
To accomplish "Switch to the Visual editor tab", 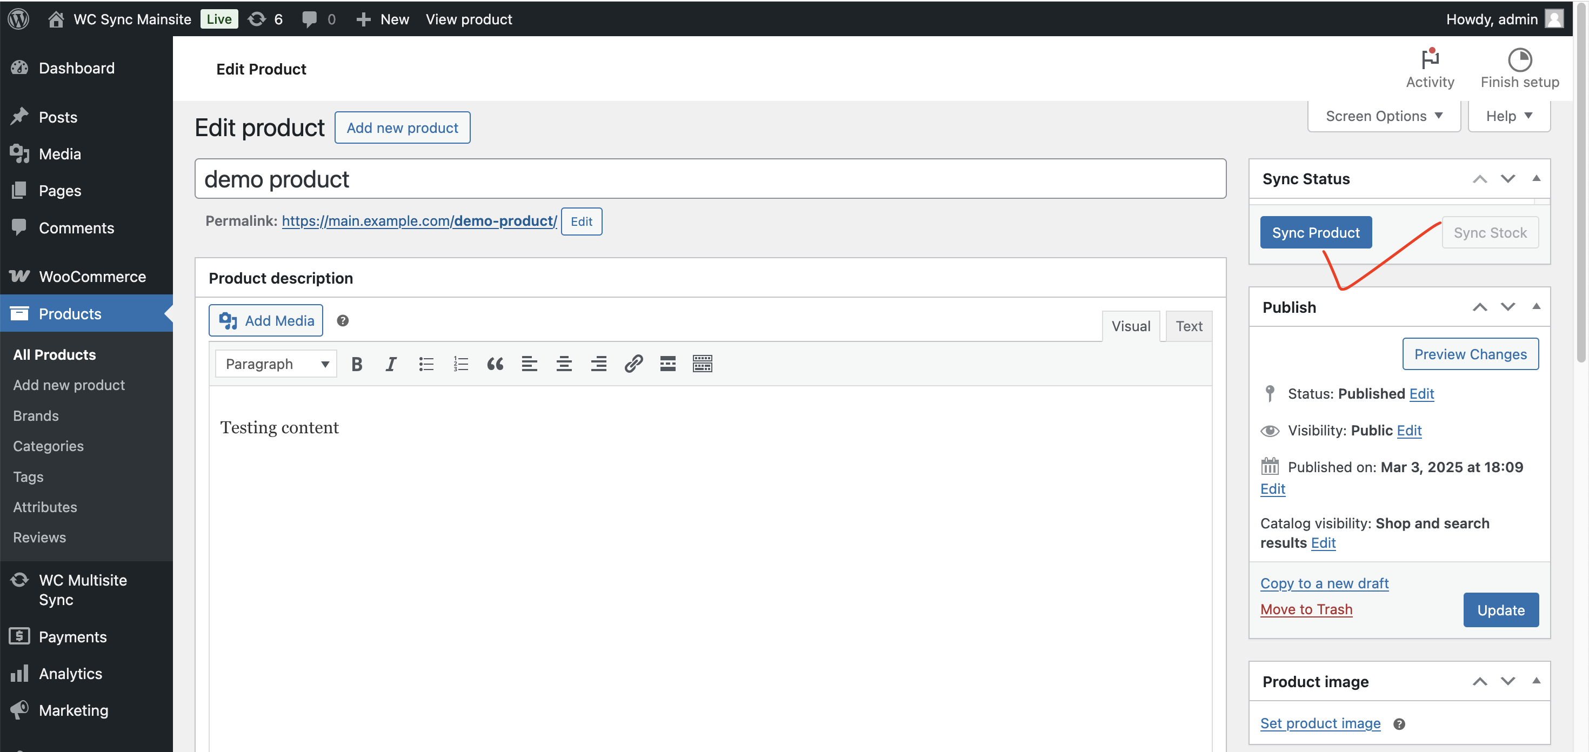I will (x=1131, y=326).
